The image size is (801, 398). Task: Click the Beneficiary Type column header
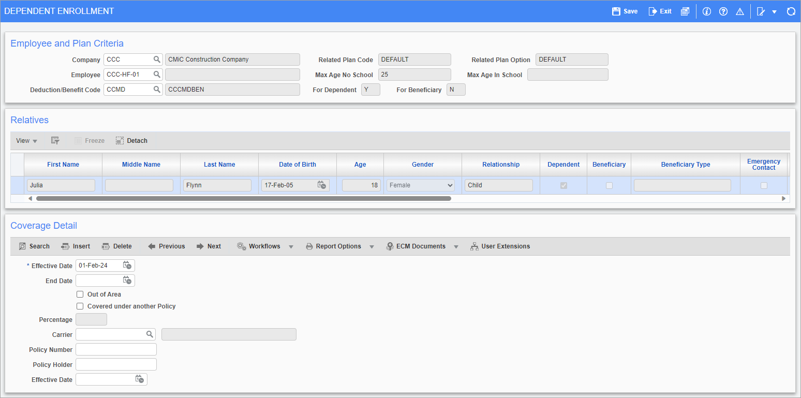click(686, 165)
